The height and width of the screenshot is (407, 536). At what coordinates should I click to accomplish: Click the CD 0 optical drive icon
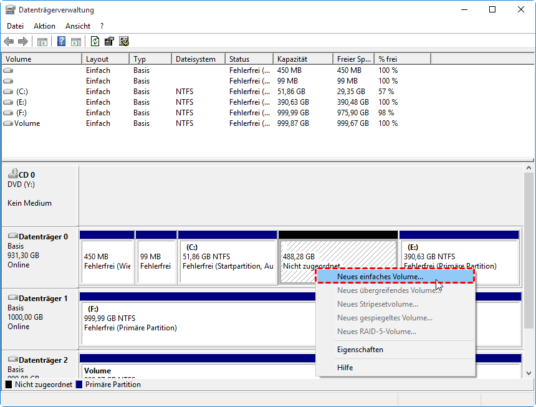(13, 174)
